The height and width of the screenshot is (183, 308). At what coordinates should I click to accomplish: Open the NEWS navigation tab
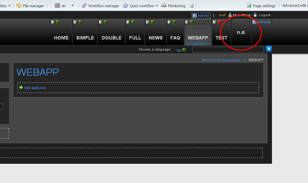pyautogui.click(x=156, y=38)
